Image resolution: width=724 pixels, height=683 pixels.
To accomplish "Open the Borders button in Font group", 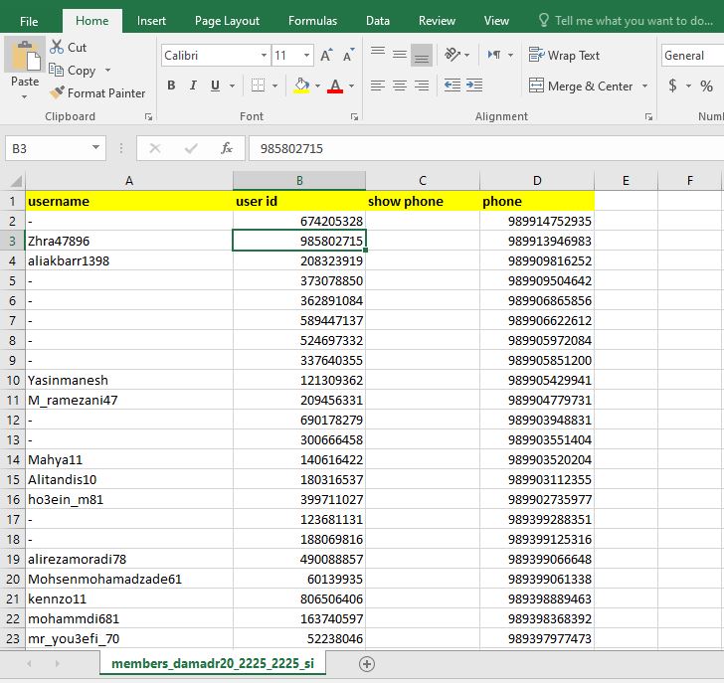I will [x=260, y=86].
